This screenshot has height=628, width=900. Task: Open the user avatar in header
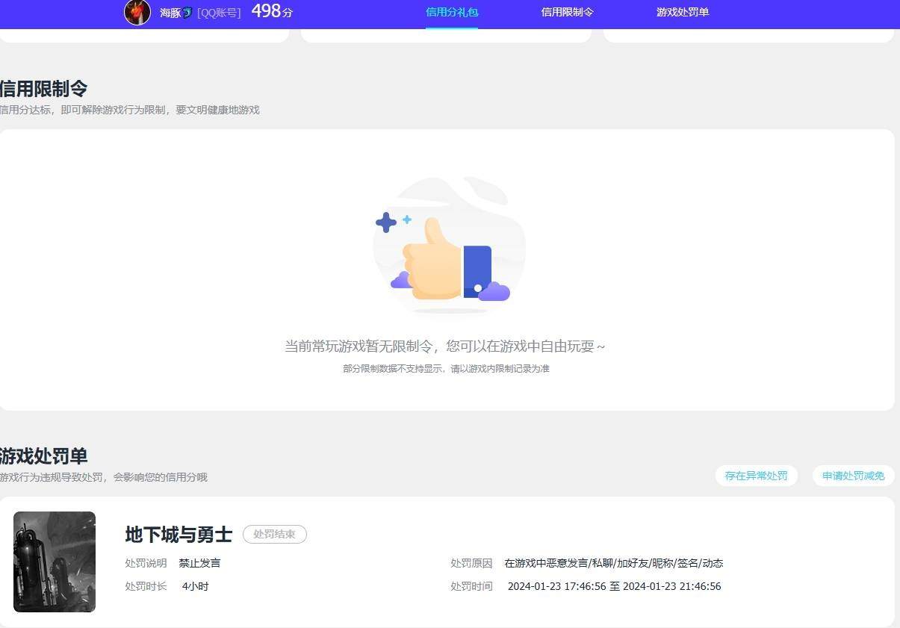137,12
